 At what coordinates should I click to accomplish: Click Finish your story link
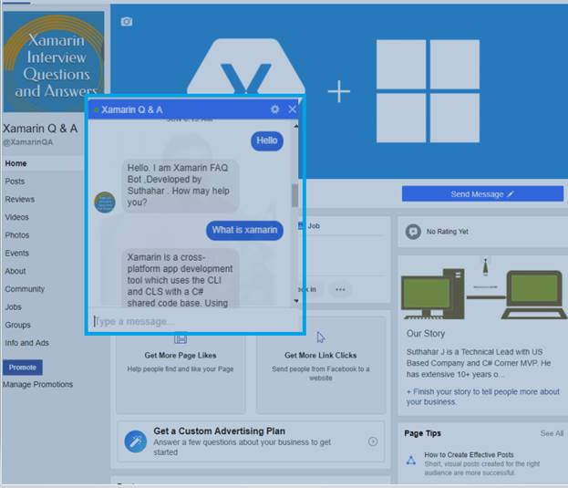(x=483, y=397)
